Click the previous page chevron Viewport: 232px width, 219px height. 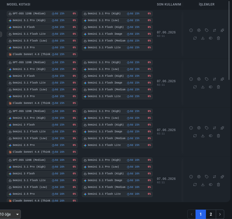point(192,214)
